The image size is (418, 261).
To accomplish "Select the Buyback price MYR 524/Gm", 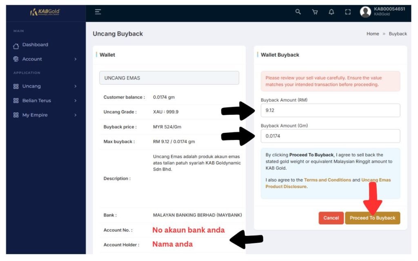I will click(x=167, y=127).
